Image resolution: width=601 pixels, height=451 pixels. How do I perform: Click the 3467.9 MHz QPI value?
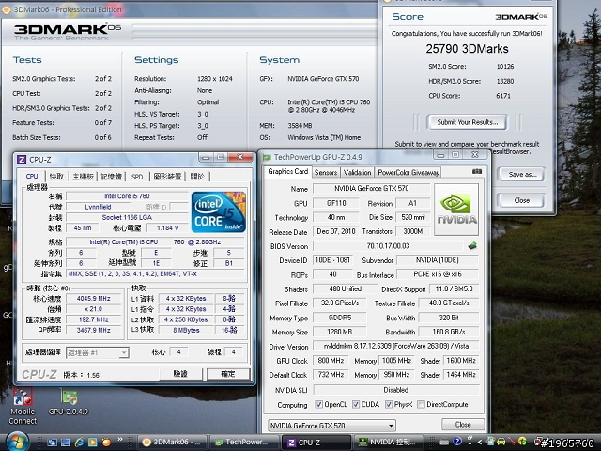(93, 330)
